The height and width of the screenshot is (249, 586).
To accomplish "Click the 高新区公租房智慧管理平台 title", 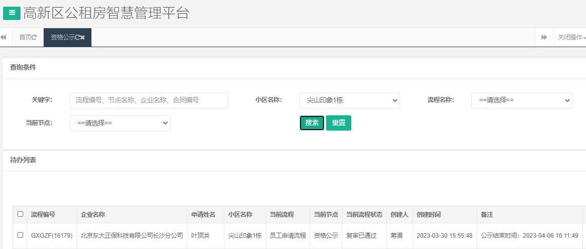I will click(x=106, y=13).
